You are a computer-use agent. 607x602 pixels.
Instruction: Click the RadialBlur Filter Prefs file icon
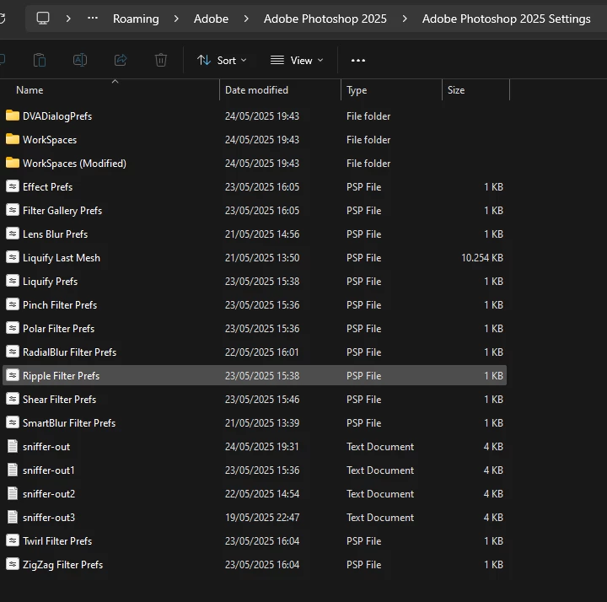pos(13,352)
